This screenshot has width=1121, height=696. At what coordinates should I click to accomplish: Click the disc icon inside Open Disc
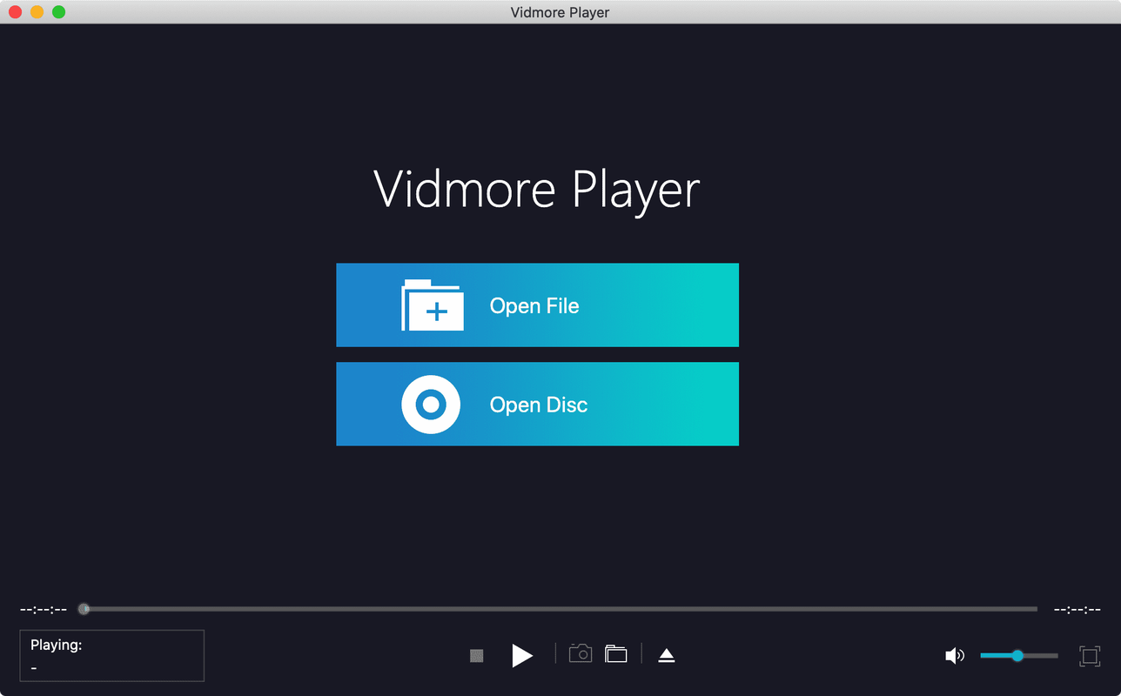(431, 405)
